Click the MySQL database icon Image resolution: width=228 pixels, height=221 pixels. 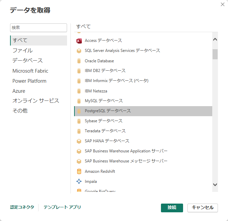[79, 101]
